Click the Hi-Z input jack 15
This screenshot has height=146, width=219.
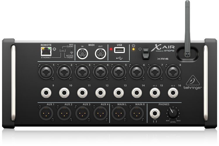[154, 93]
